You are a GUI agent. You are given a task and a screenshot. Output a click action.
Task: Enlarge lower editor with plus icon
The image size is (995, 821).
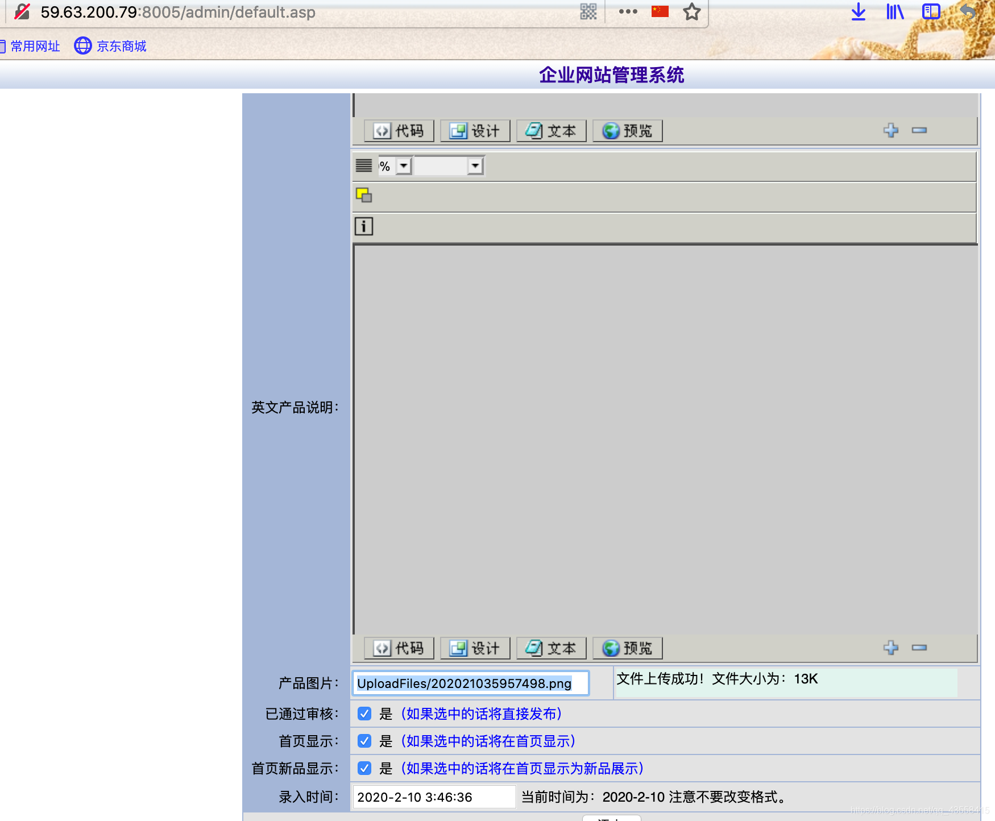tap(891, 648)
